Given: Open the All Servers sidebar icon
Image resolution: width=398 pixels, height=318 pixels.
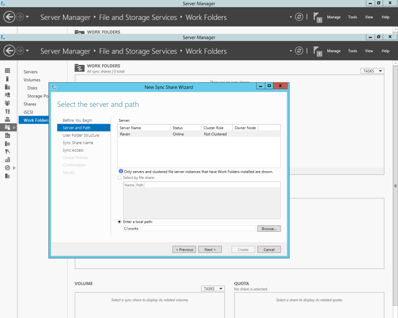Looking at the screenshot, I should coord(7,87).
